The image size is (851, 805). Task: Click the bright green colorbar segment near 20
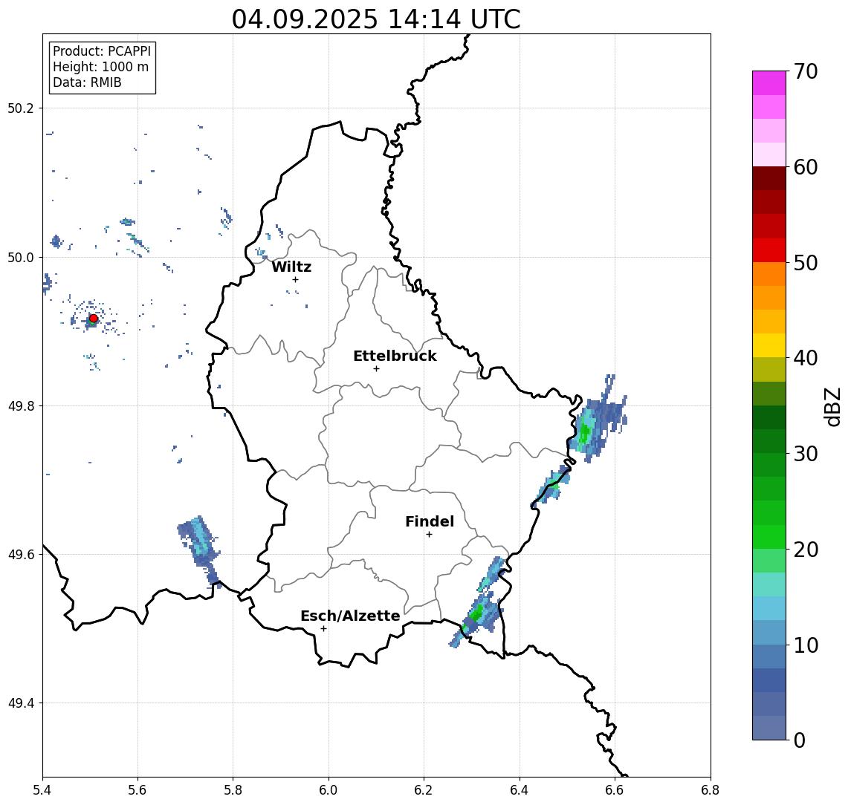(769, 537)
